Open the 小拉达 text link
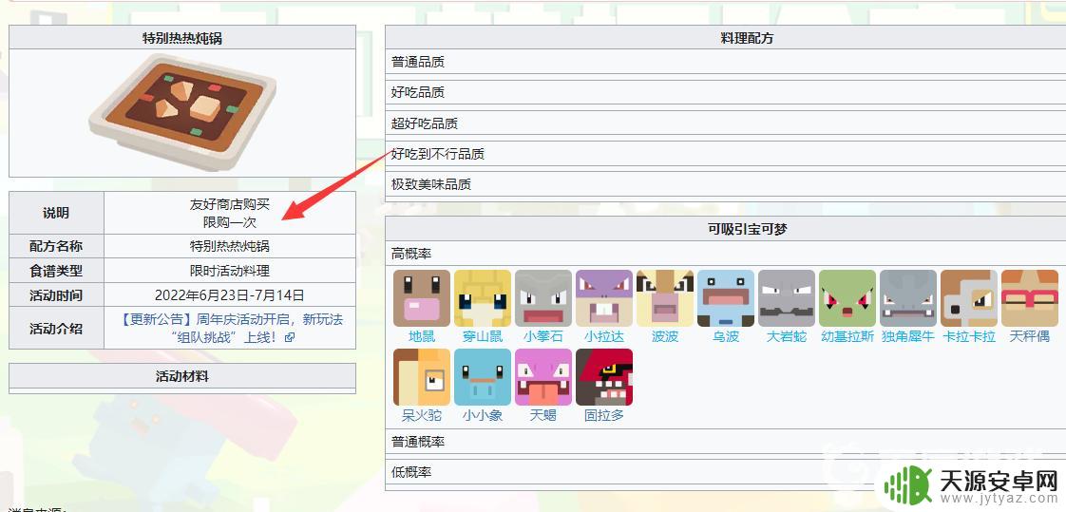The height and width of the screenshot is (512, 1066). point(604,336)
